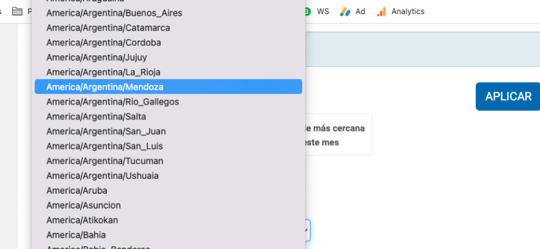The height and width of the screenshot is (249, 540).
Task: Open the Analytics bookmark icon
Action: 381,11
